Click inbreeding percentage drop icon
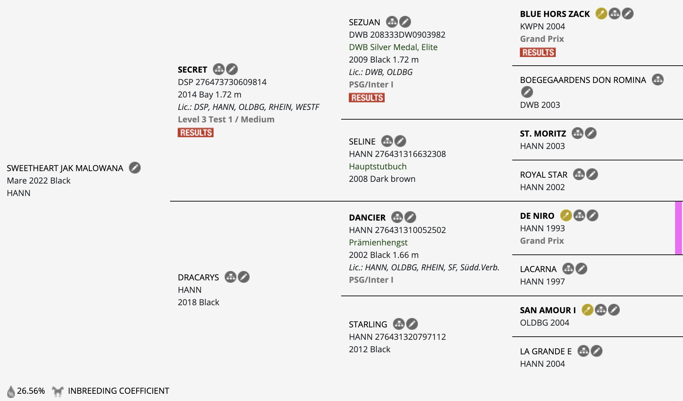 pyautogui.click(x=11, y=391)
